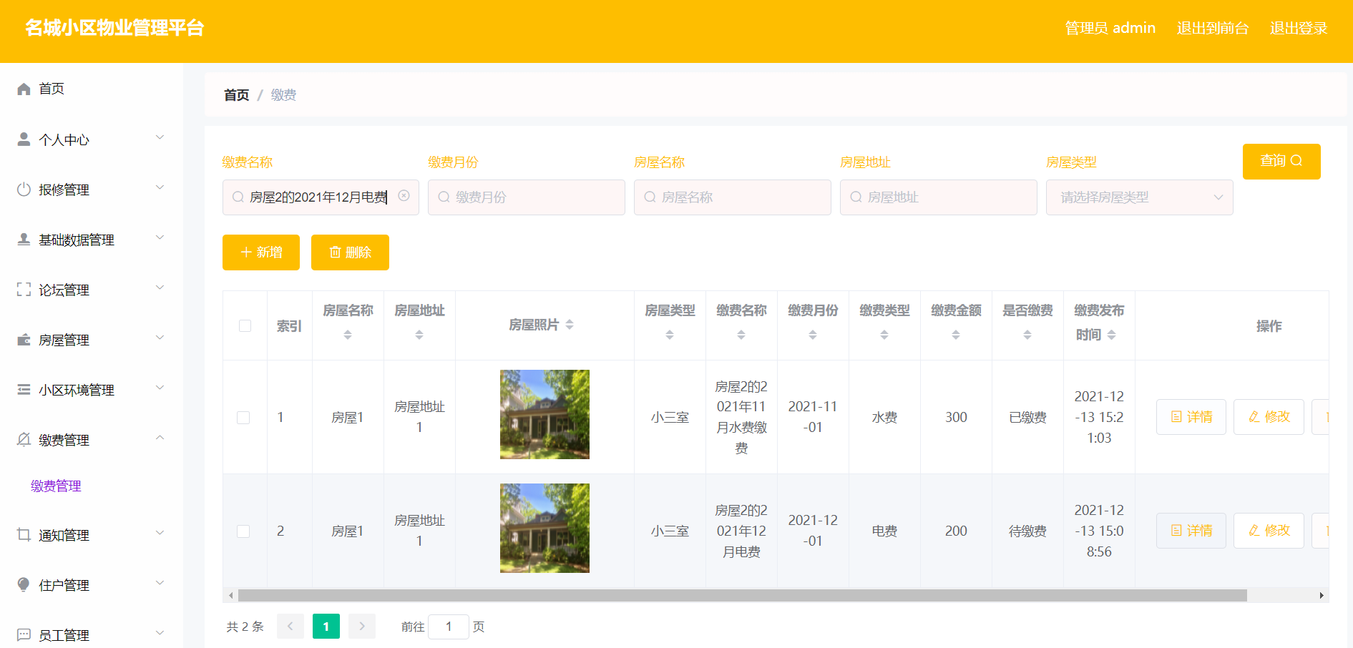Viewport: 1353px width, 648px height.
Task: Click the user icon beside 个人中心
Action: (x=24, y=139)
